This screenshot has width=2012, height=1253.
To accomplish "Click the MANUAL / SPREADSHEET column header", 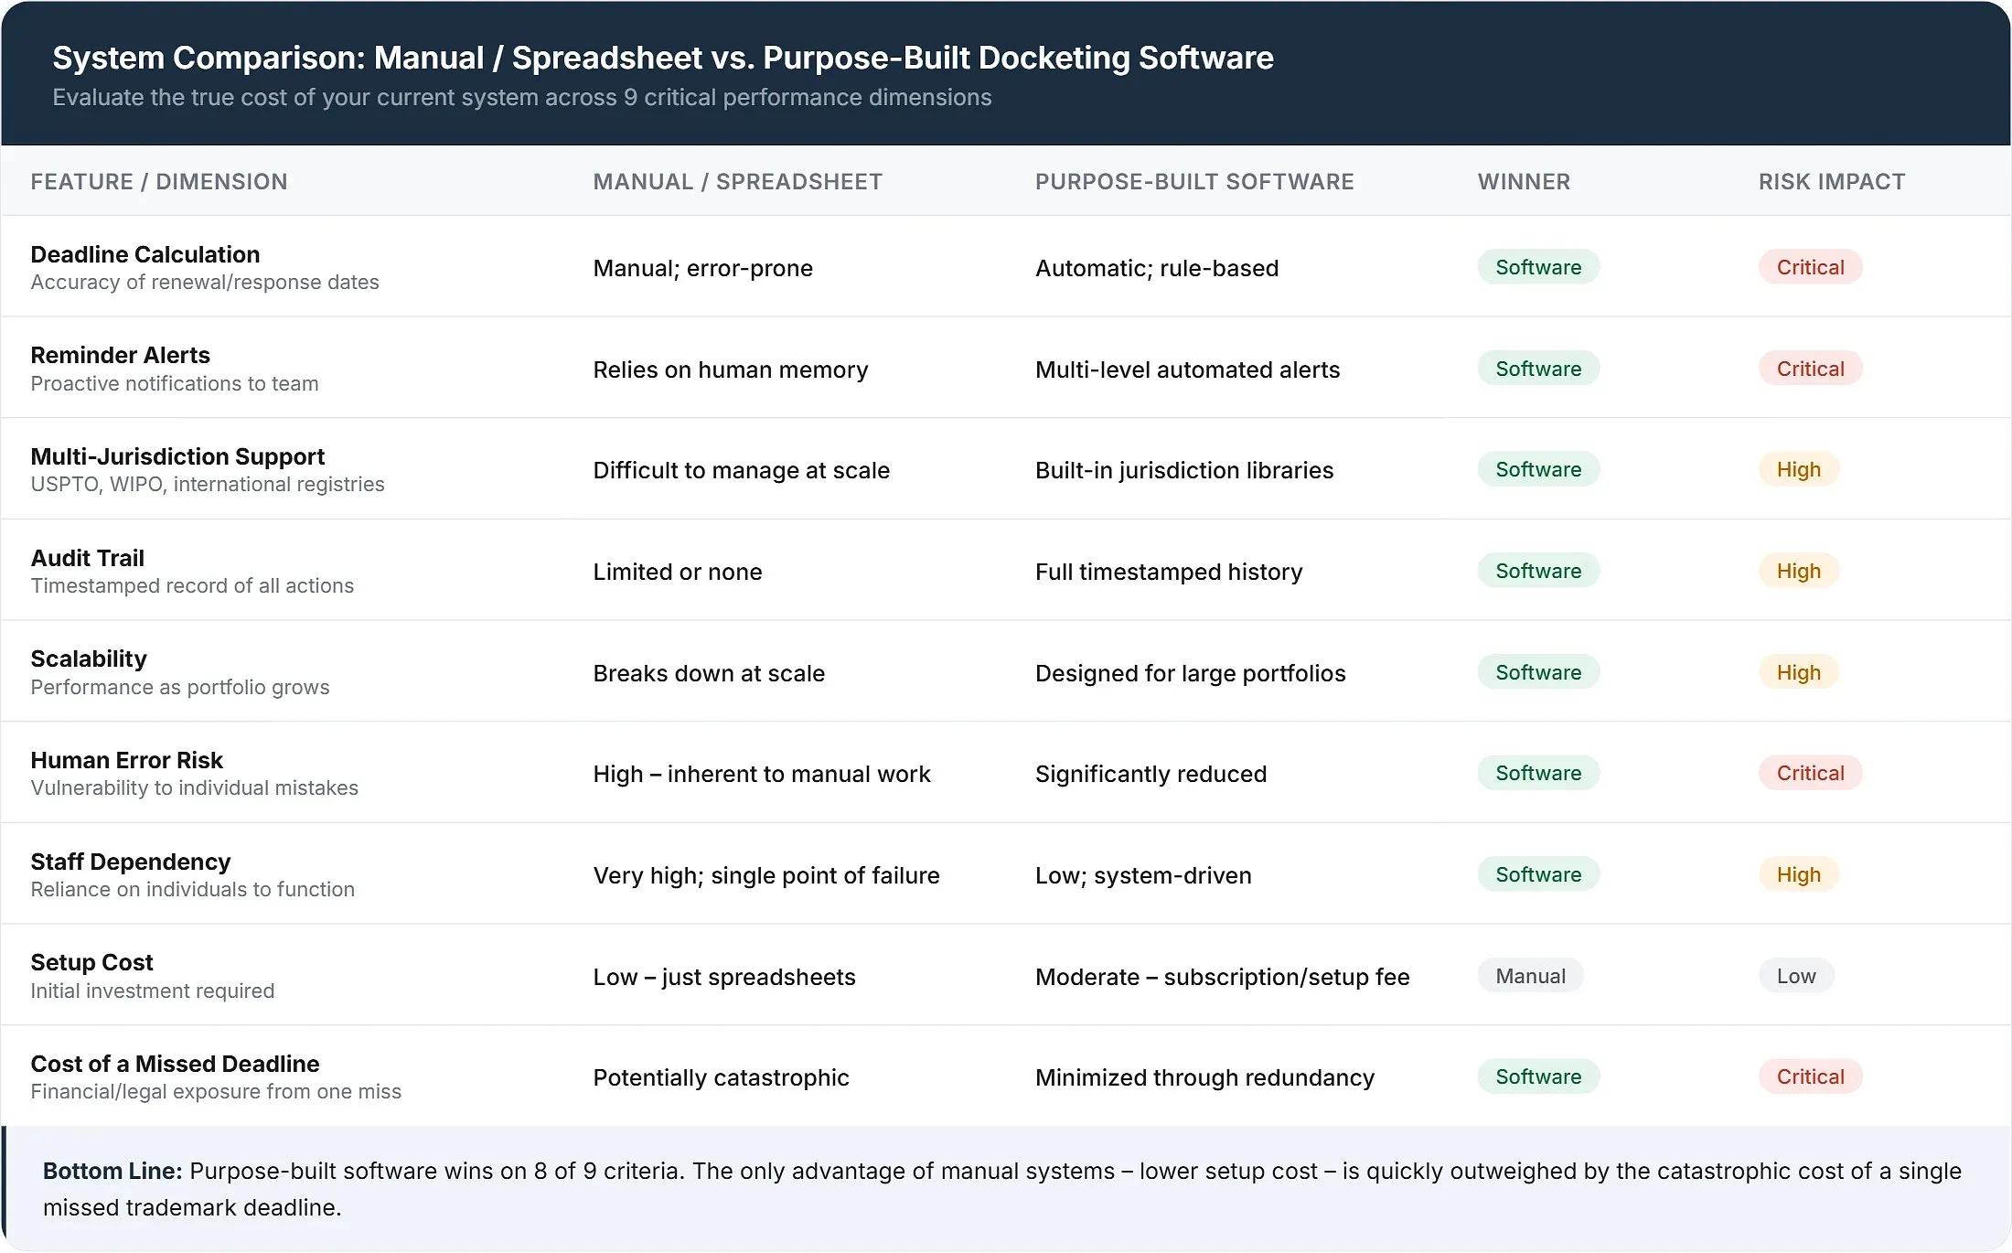I will (738, 182).
